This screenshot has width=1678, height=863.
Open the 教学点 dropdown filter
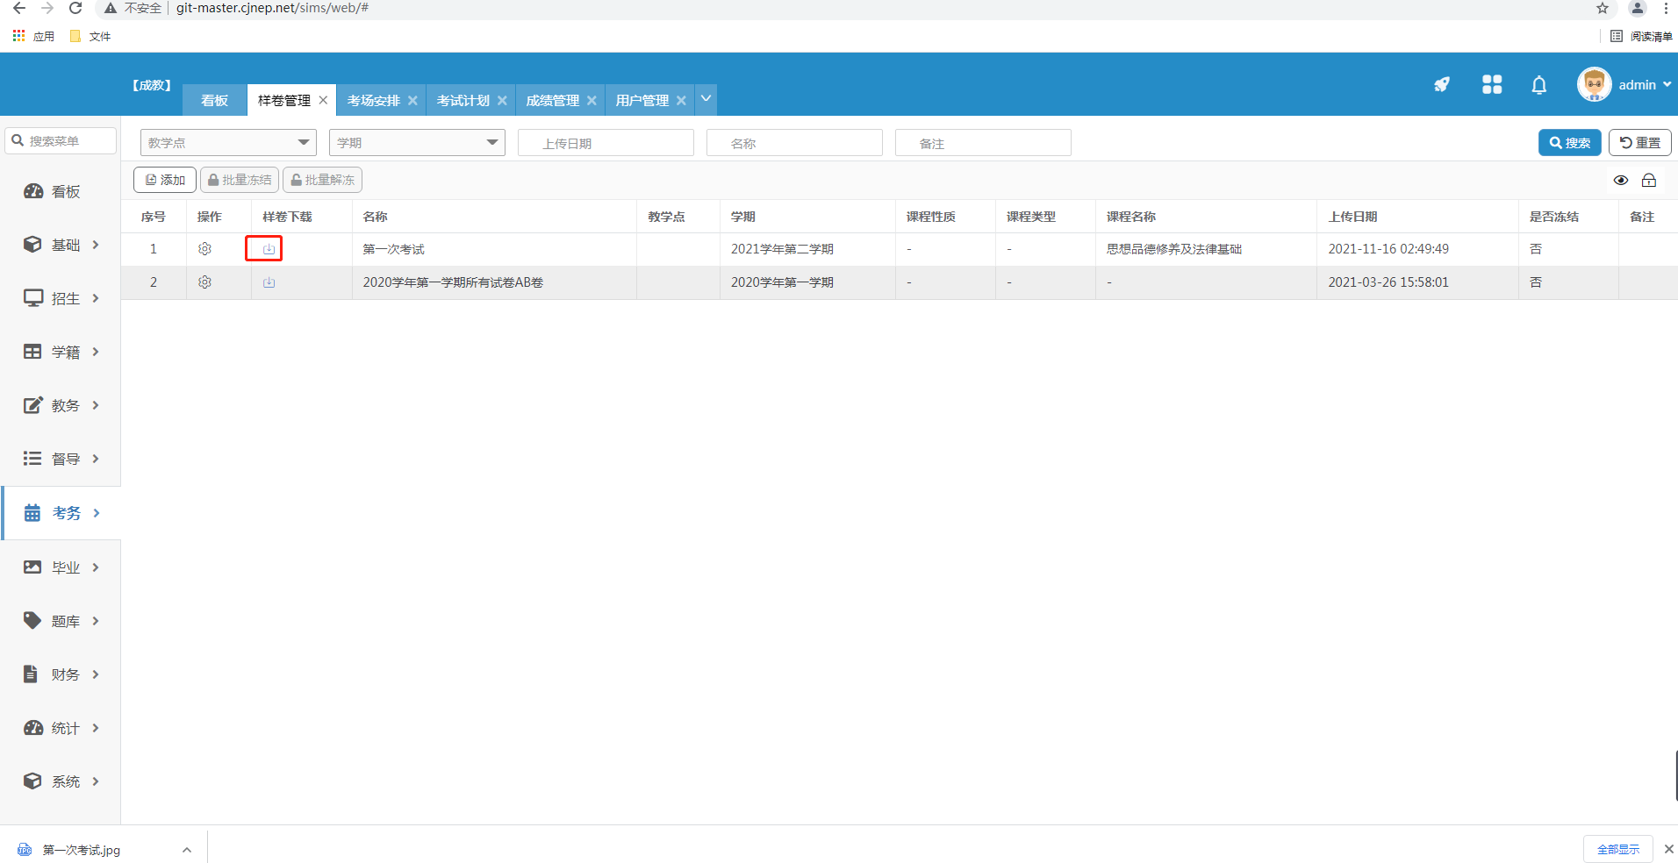pos(227,143)
